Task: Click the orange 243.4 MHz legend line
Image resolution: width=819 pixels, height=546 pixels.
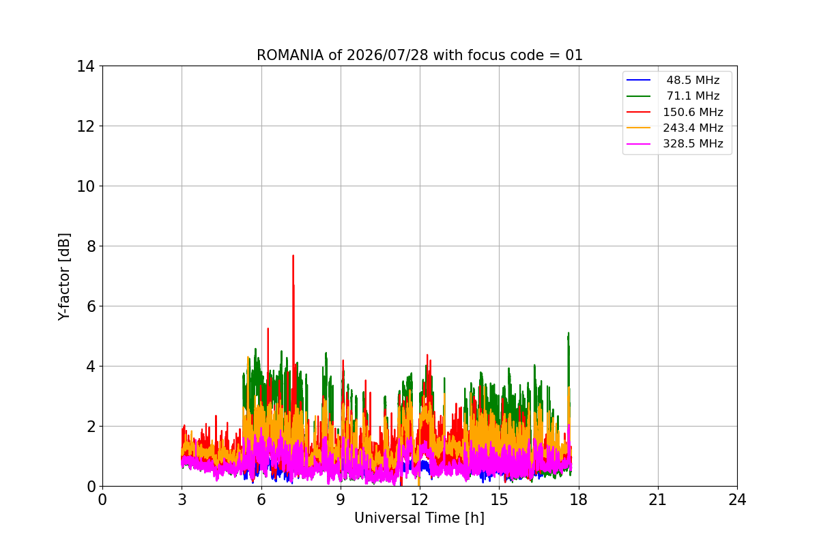Action: click(x=640, y=128)
